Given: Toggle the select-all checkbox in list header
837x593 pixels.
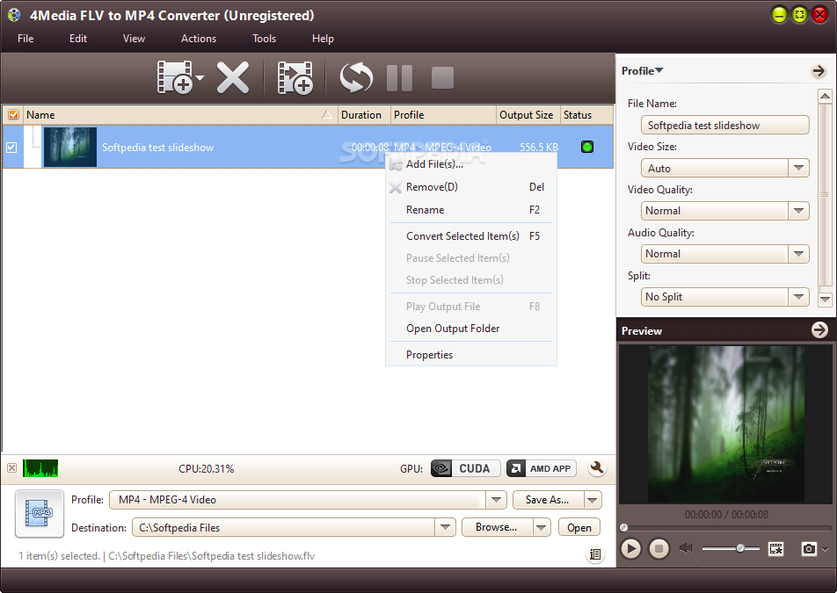Looking at the screenshot, I should click(x=13, y=115).
